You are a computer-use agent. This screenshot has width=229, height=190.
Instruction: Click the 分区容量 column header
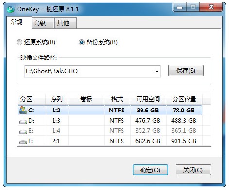coord(184,99)
